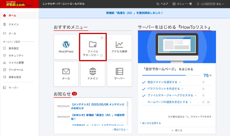Open ホームページの通信を安全にする step

pos(169,102)
